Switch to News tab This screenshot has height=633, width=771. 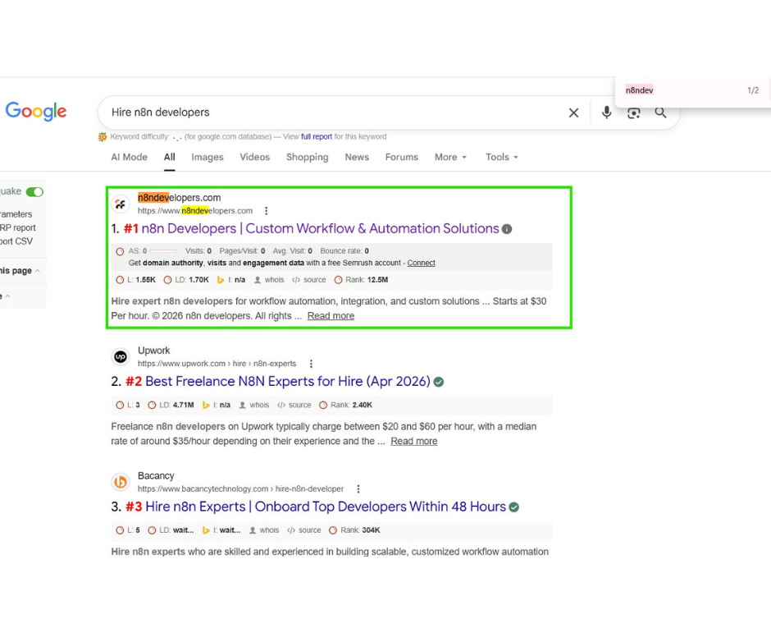click(357, 157)
